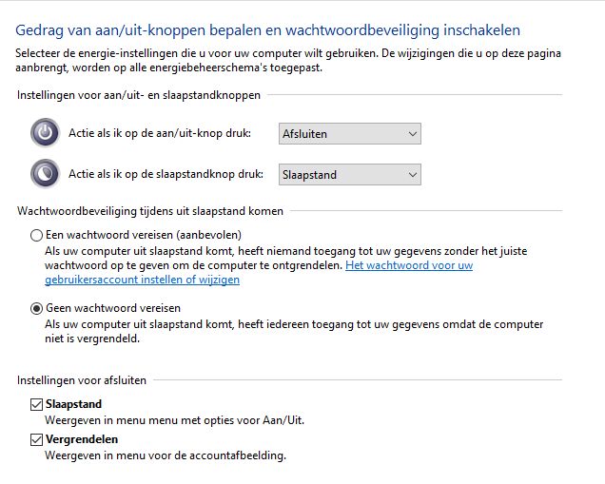Click the 'Actie als ik op de slaapstandknop druk' label

pyautogui.click(x=165, y=174)
